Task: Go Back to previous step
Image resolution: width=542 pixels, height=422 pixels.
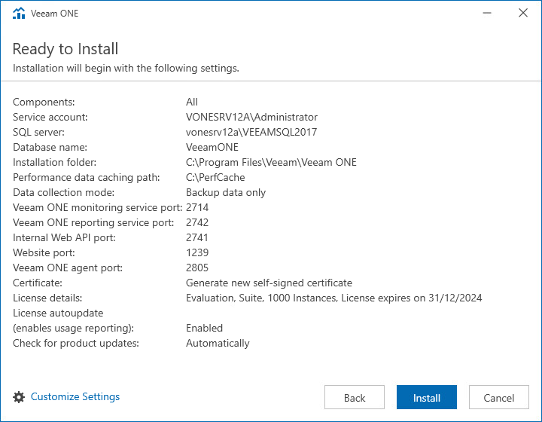Action: (x=355, y=397)
